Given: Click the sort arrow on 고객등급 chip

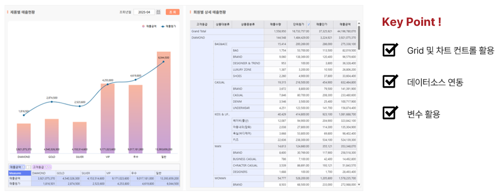Looking at the screenshot, I should (50, 167).
